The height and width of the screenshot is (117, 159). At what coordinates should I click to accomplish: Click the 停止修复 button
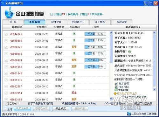[x=61, y=109]
